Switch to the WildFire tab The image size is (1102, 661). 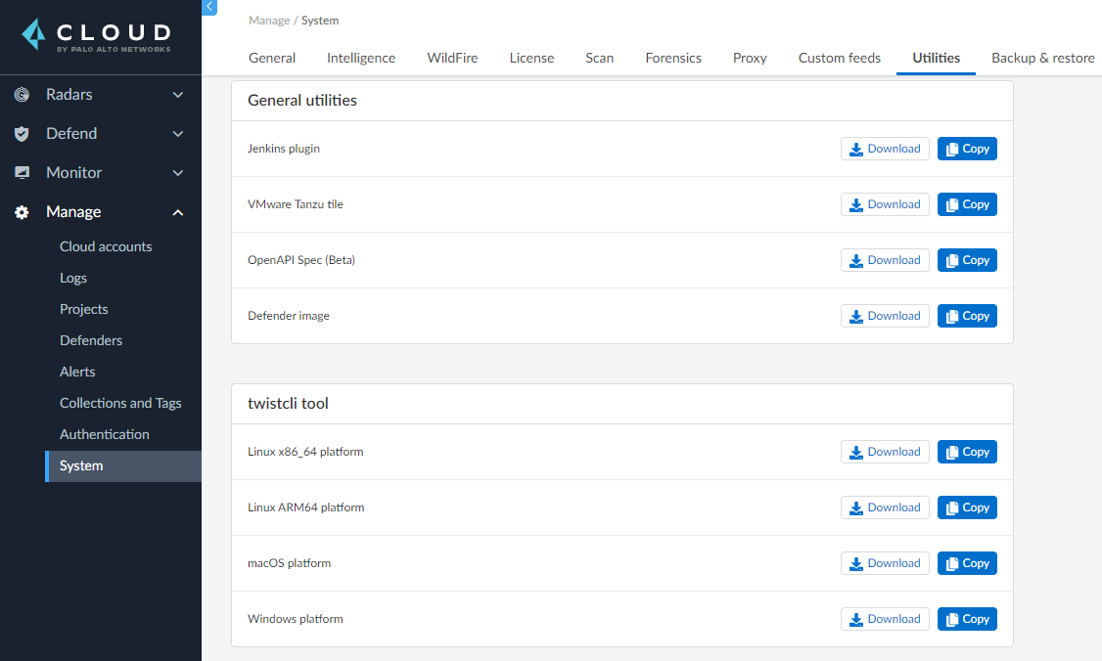pos(452,58)
